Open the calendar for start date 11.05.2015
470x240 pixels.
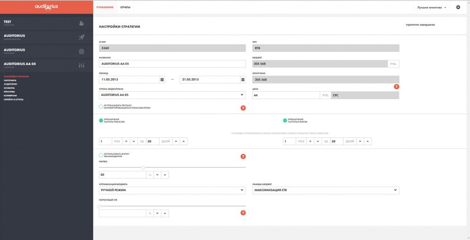coord(162,79)
